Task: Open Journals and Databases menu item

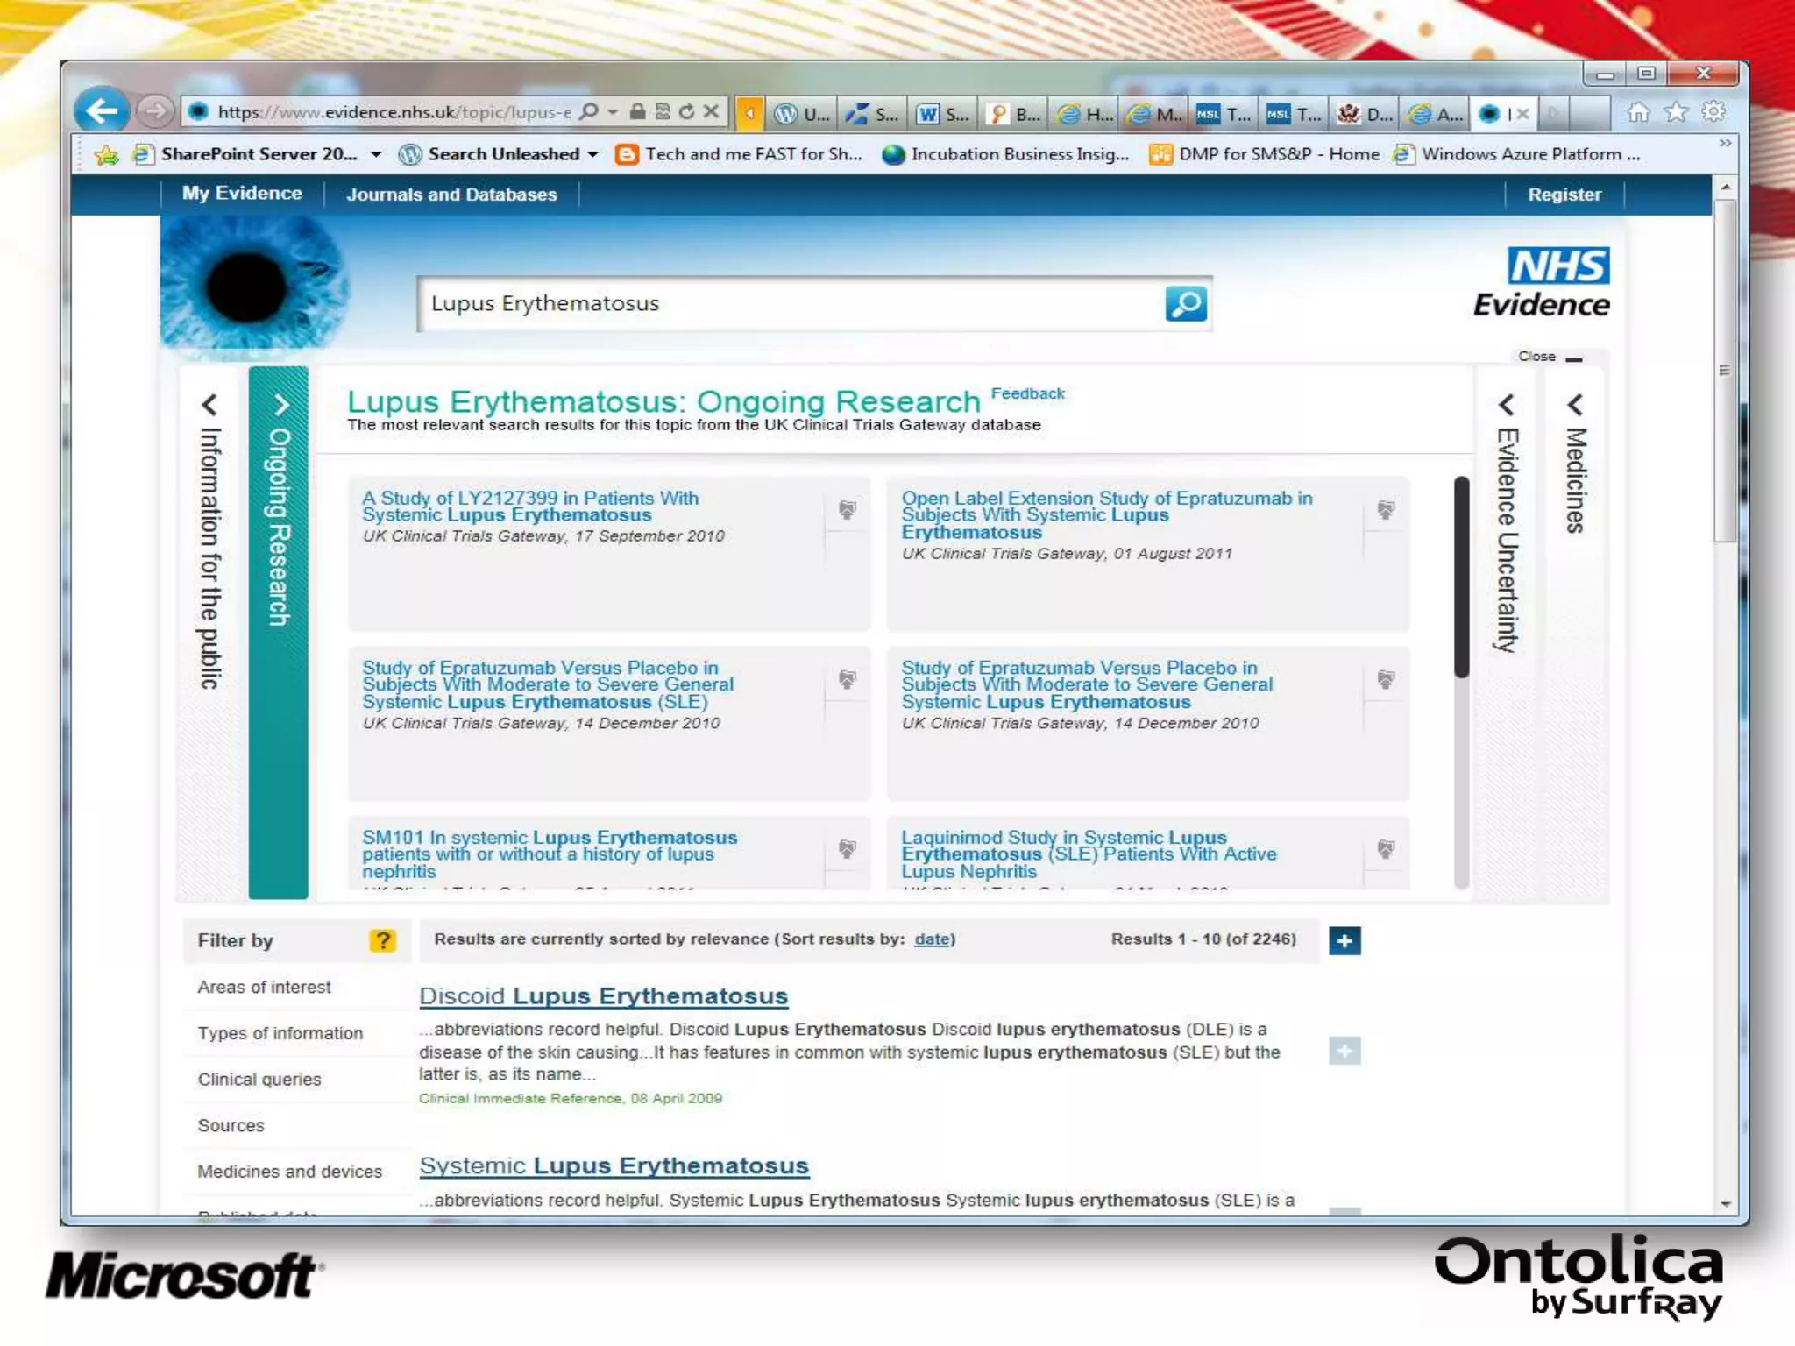Action: [451, 195]
